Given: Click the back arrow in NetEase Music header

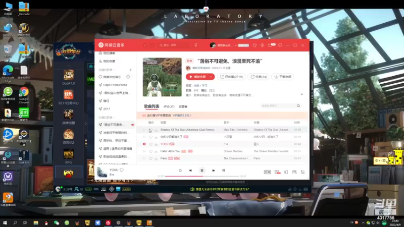Looking at the screenshot, I should 145,45.
